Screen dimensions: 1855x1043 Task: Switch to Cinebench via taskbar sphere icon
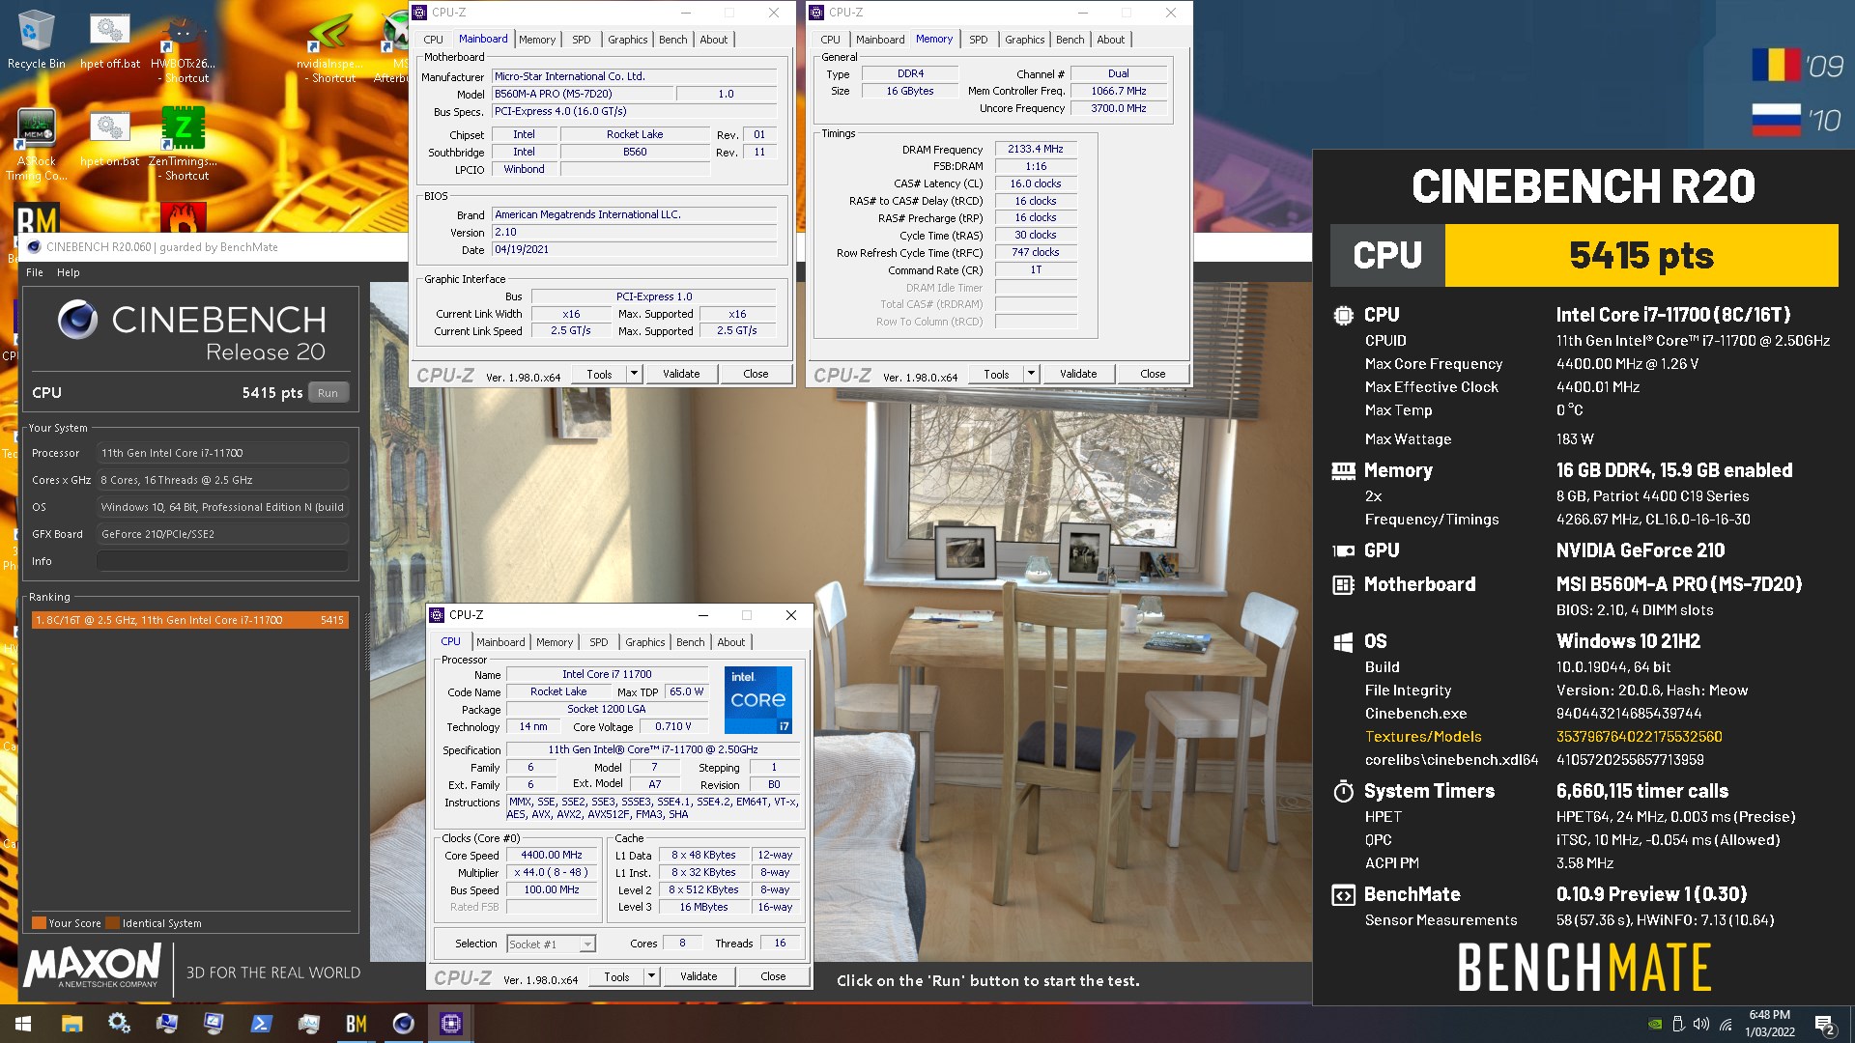pyautogui.click(x=404, y=1024)
